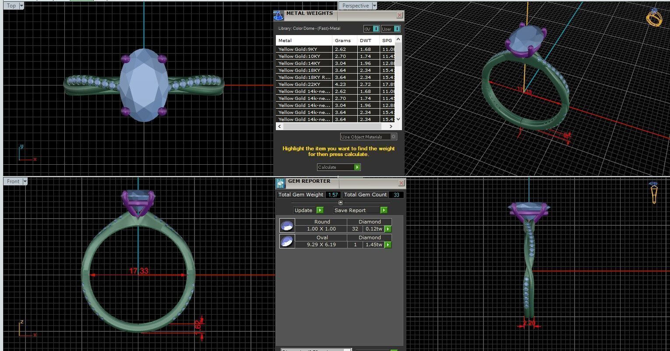Click the Metal Weights panel title icon
The height and width of the screenshot is (351, 670).
click(x=279, y=16)
